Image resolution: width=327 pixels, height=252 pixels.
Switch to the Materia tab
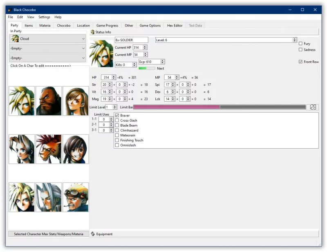[45, 26]
